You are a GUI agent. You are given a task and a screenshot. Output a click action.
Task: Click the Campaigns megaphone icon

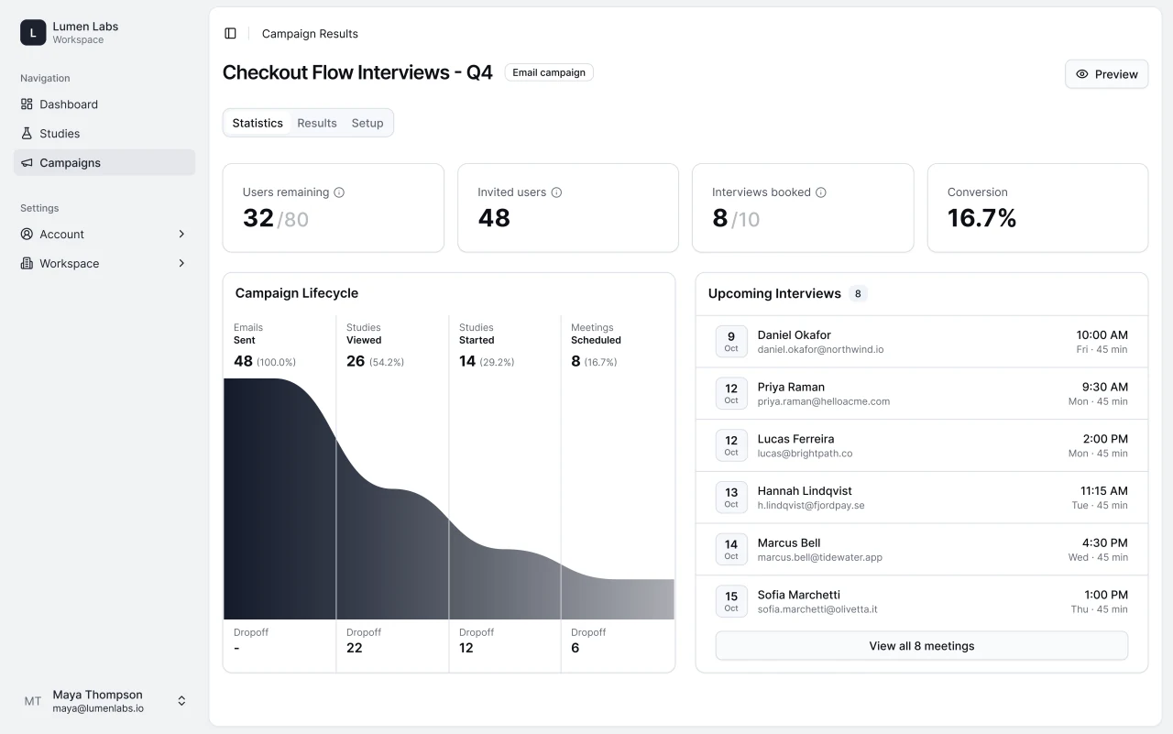pyautogui.click(x=27, y=163)
